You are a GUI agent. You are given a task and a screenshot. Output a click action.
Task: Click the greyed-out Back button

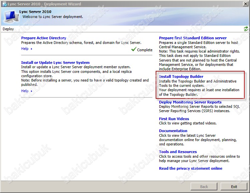click(x=204, y=186)
